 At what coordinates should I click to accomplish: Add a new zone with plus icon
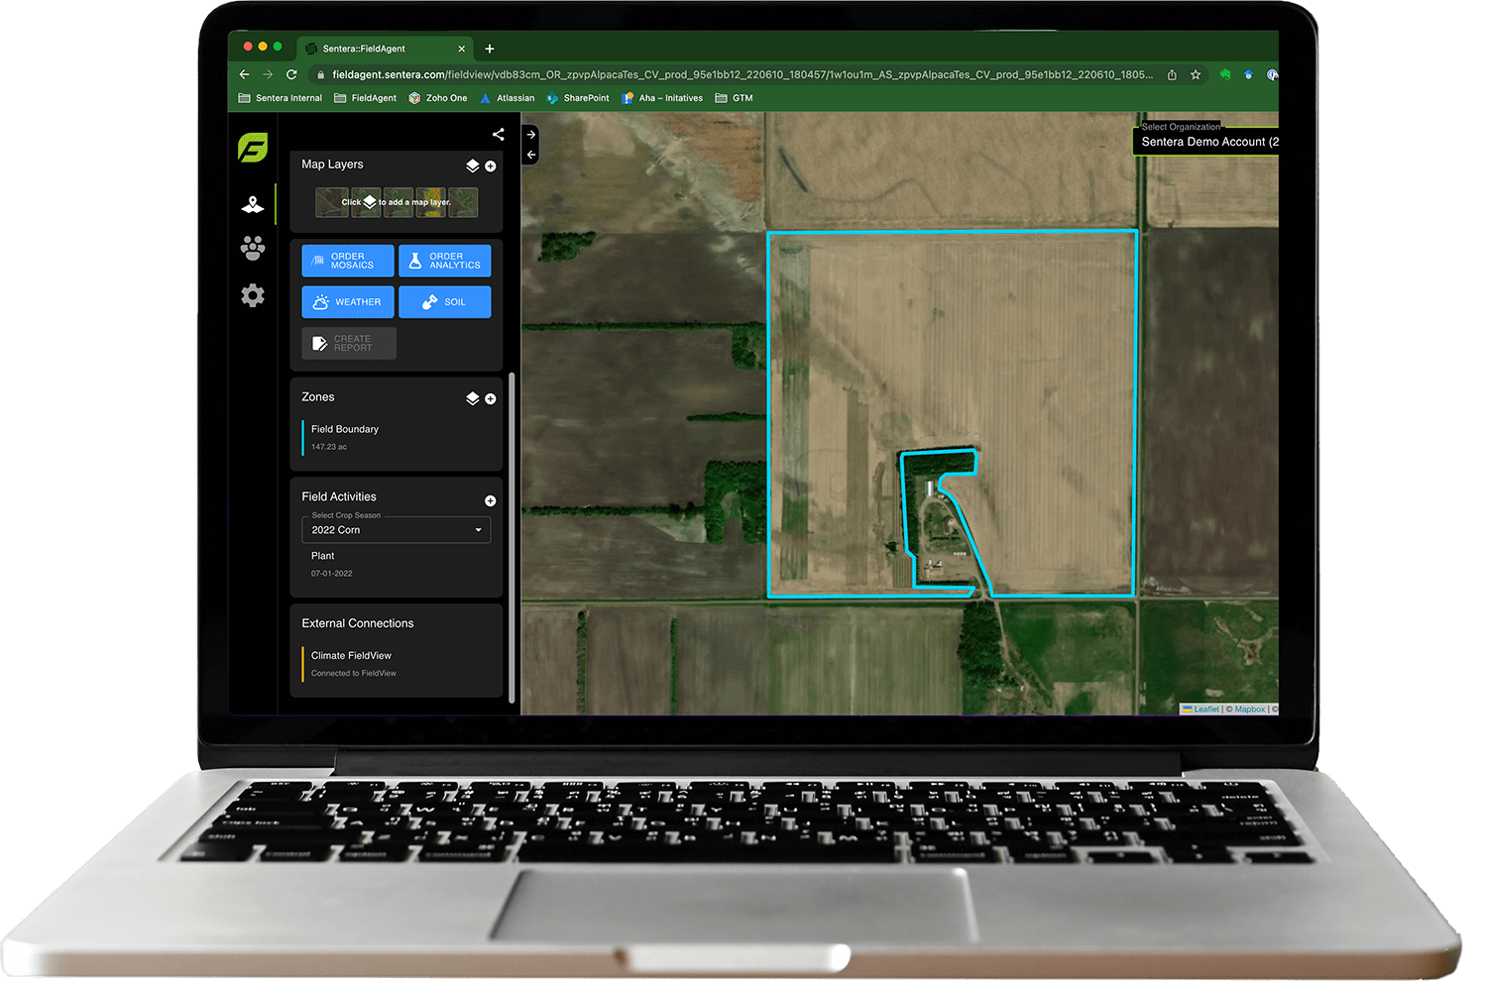(x=491, y=399)
